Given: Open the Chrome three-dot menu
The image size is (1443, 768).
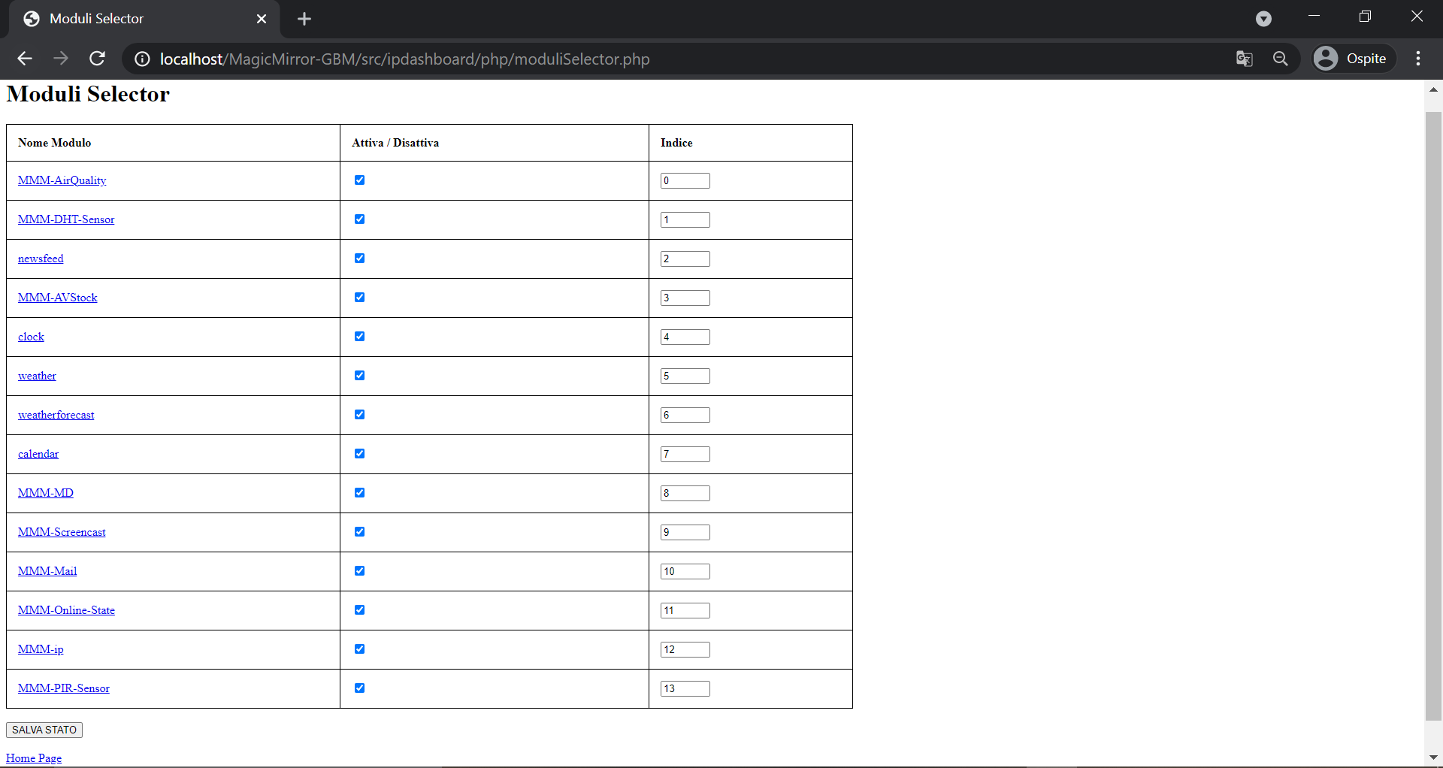Looking at the screenshot, I should (x=1418, y=59).
